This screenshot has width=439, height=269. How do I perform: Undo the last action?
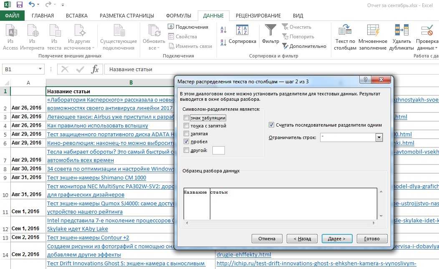[32, 5]
